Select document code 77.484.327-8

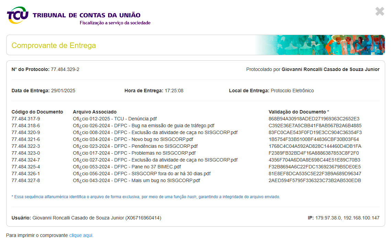(x=26, y=180)
